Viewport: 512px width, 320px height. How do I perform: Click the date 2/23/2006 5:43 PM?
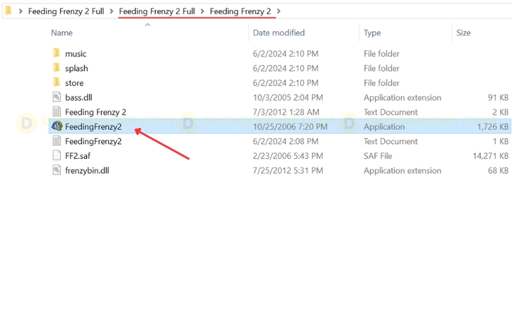(x=287, y=156)
